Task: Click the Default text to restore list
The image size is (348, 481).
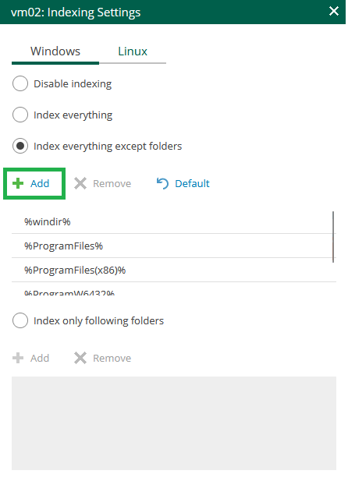Action: point(192,183)
